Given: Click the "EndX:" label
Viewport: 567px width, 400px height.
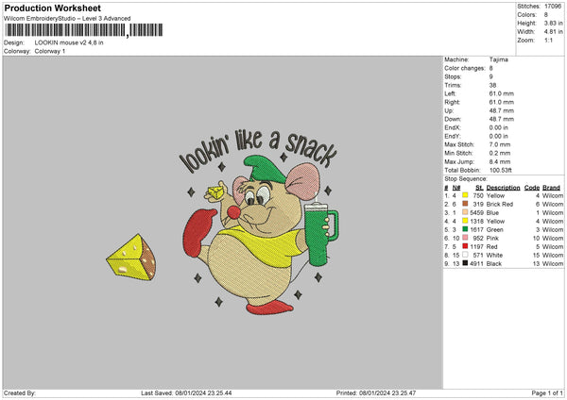Looking at the screenshot, I should click(453, 127).
